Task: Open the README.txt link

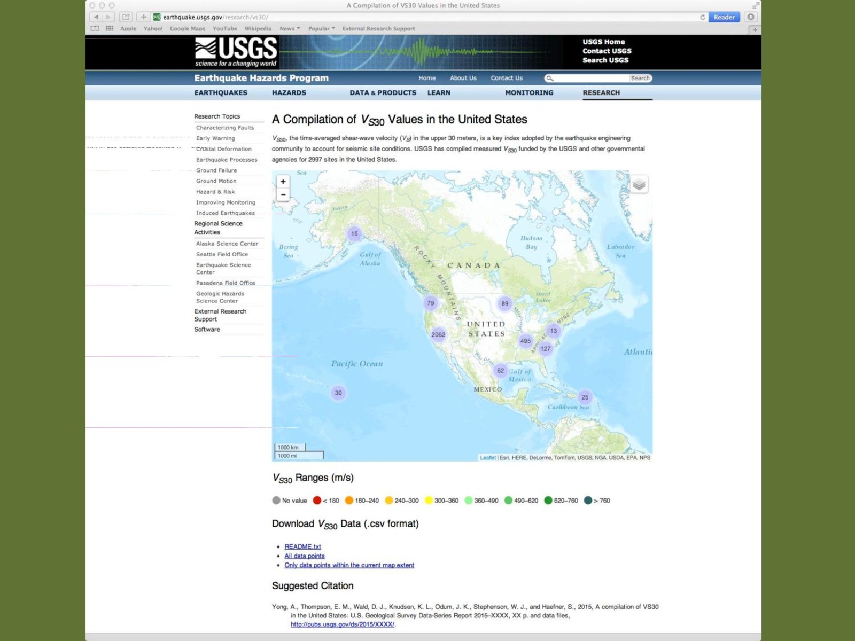Action: pos(302,546)
